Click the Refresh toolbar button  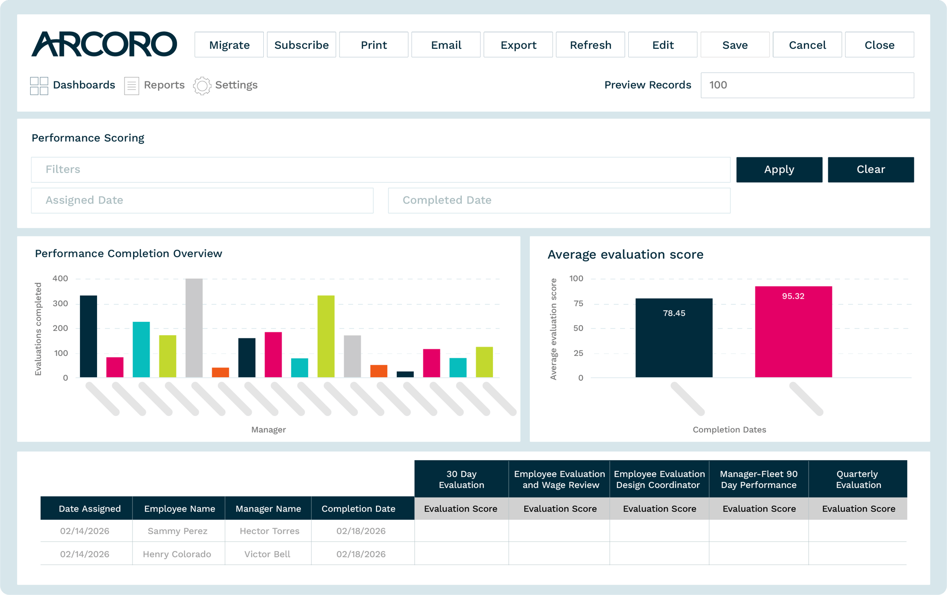point(590,45)
